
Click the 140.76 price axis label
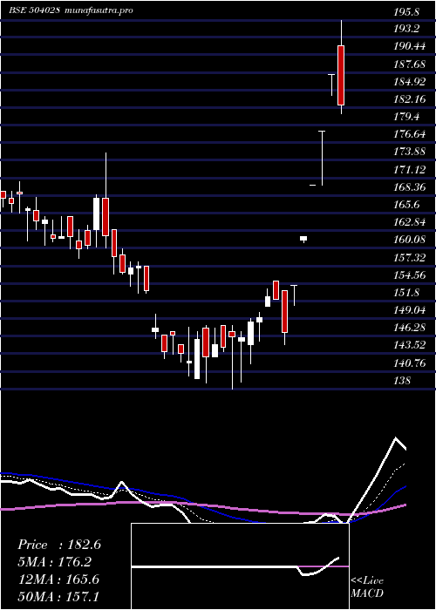tap(410, 363)
